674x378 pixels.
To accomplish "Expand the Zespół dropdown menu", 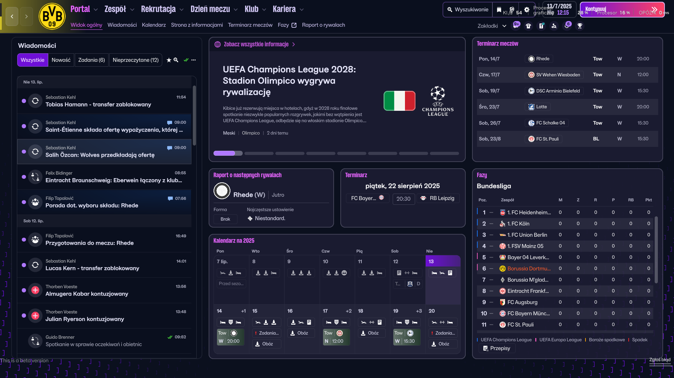I will tap(119, 9).
